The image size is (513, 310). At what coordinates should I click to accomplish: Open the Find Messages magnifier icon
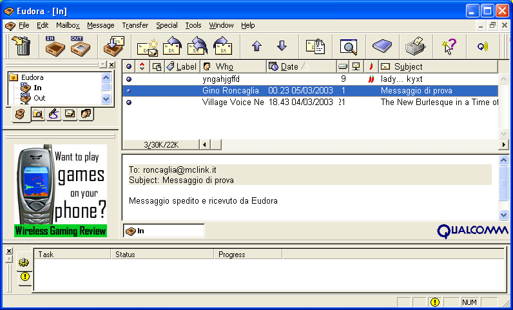coord(349,47)
